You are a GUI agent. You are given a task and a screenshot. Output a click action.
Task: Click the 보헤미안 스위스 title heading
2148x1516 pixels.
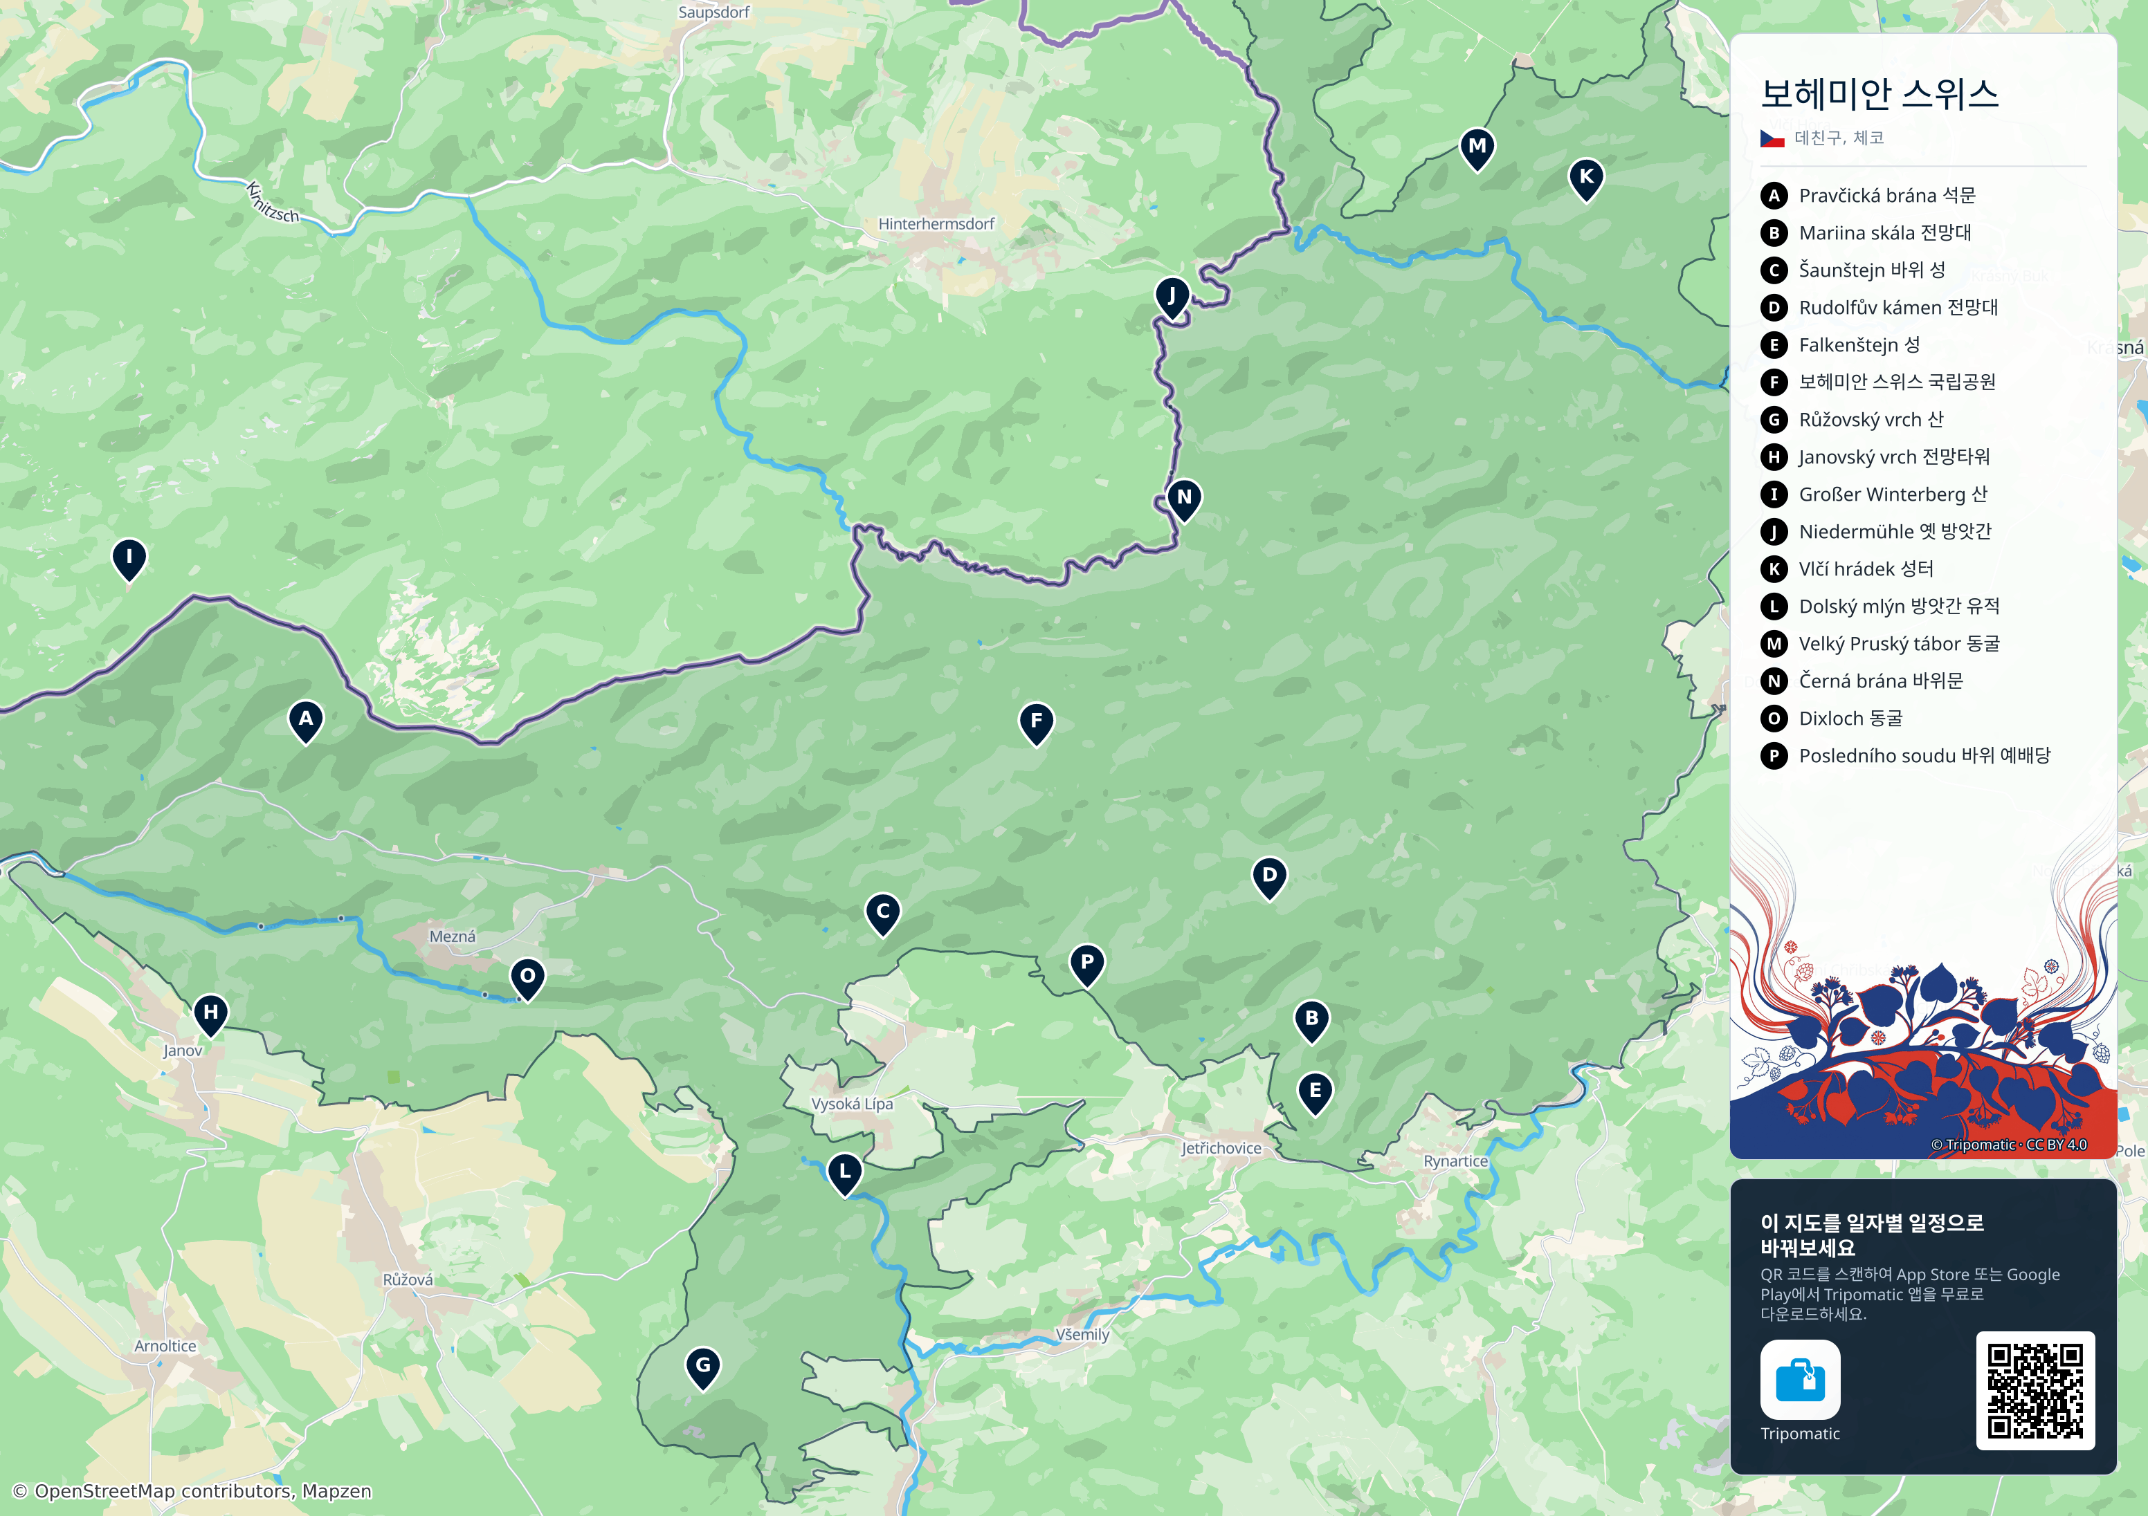pos(1879,93)
